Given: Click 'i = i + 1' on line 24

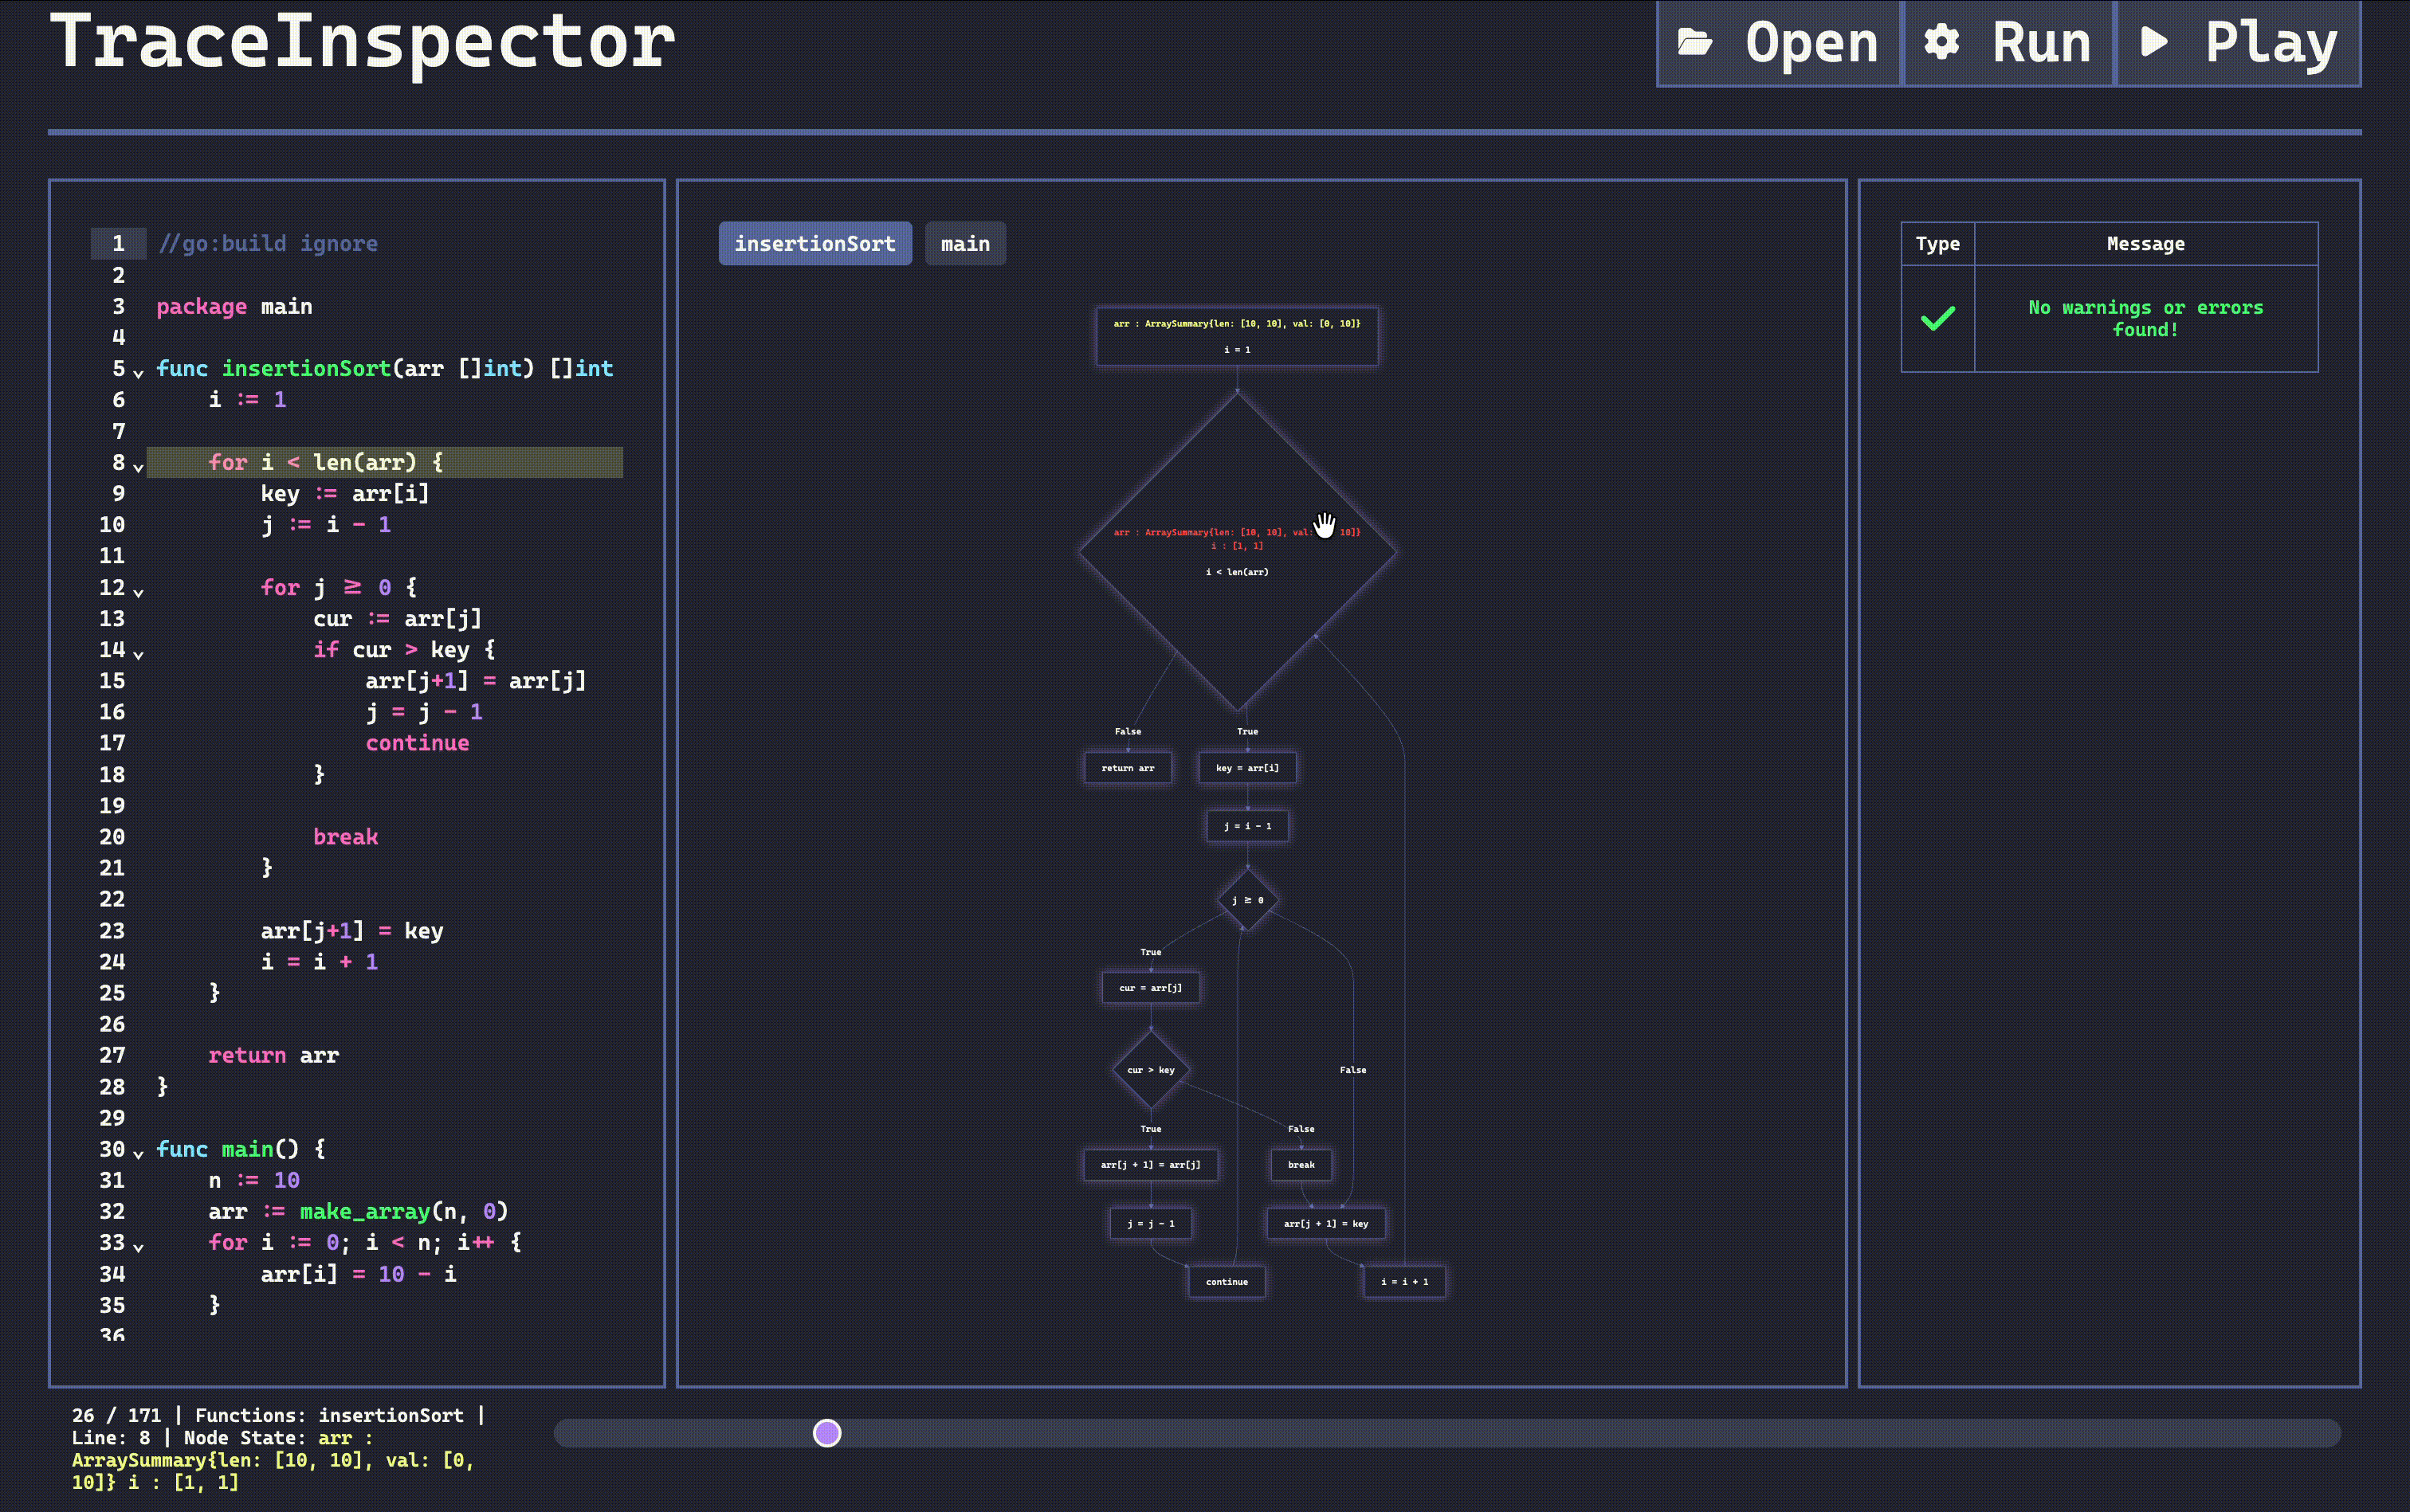Looking at the screenshot, I should click(x=319, y=962).
